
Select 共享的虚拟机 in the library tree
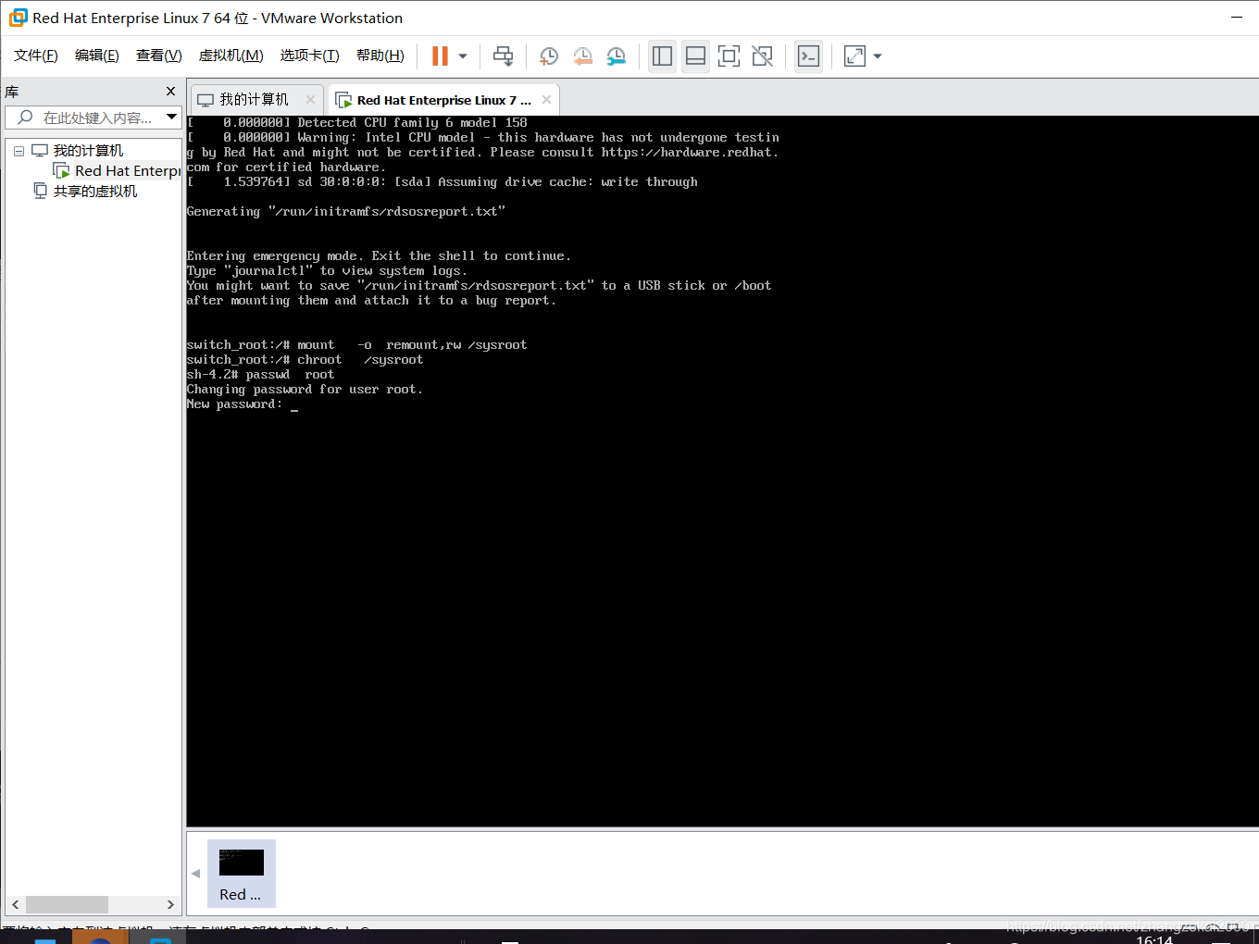95,191
